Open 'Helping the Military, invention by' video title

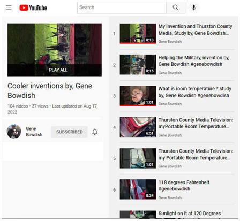(x=194, y=61)
